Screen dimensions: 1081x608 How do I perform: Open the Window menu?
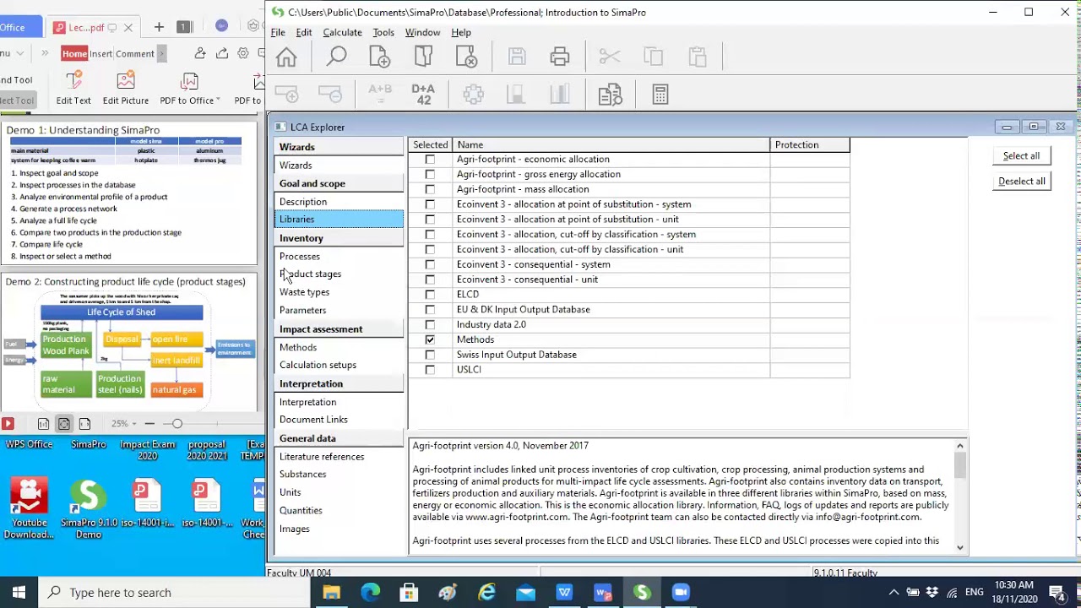pyautogui.click(x=422, y=32)
